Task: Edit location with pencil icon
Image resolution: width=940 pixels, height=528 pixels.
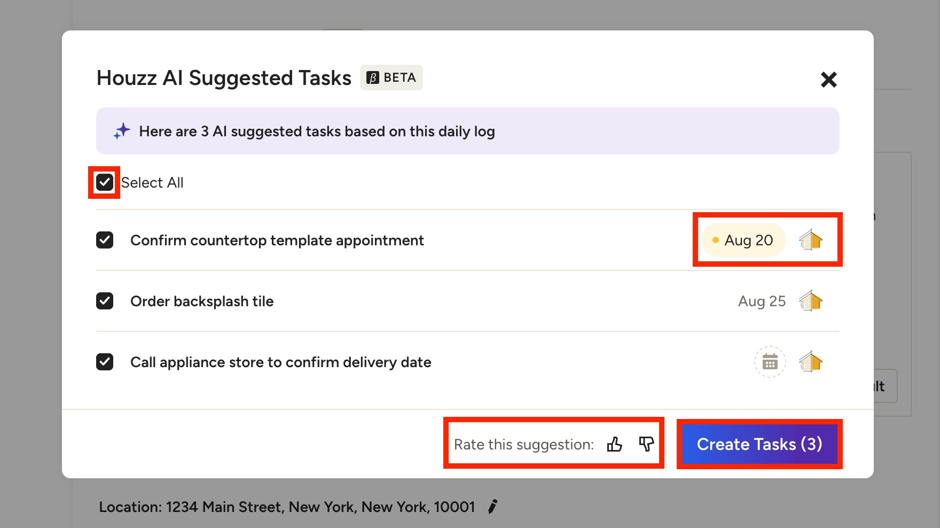Action: click(493, 506)
